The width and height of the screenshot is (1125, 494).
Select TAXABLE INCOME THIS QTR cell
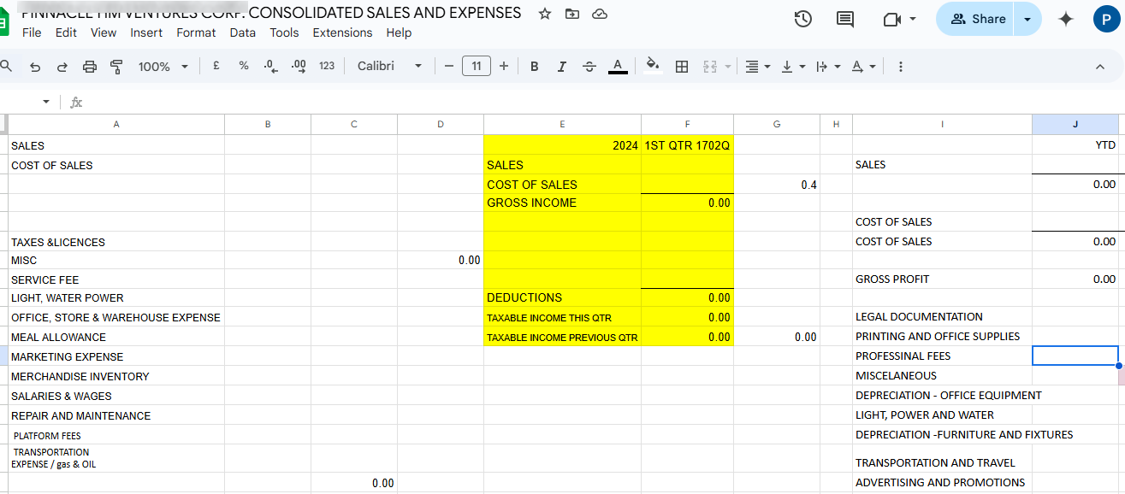click(x=562, y=317)
